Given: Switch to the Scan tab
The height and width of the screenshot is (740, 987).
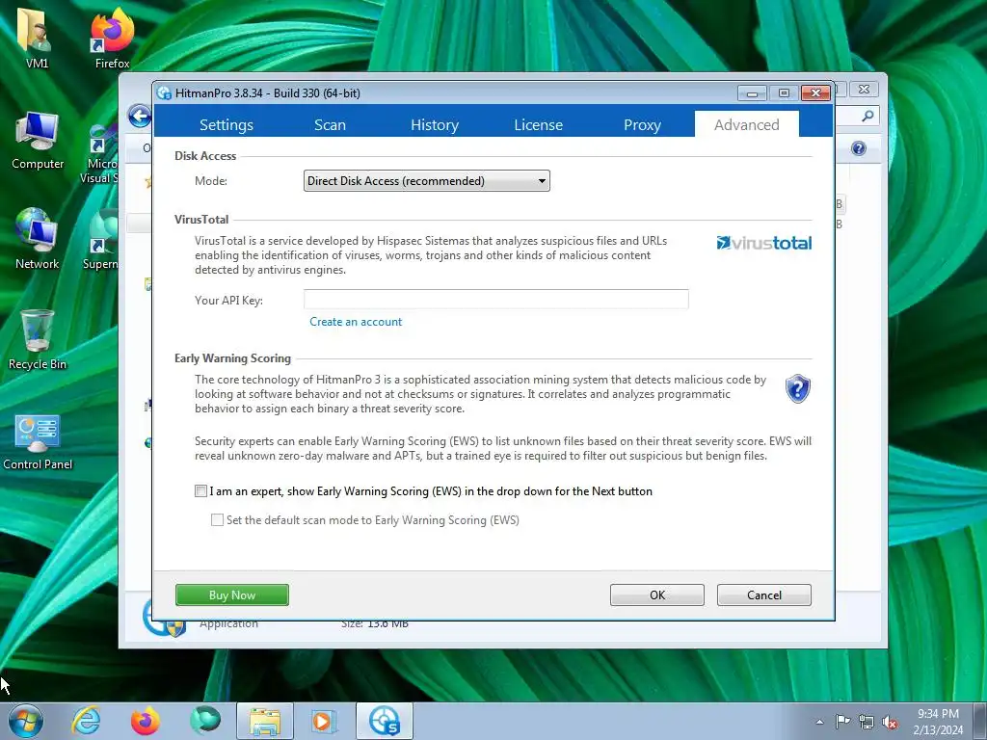Looking at the screenshot, I should [x=330, y=124].
